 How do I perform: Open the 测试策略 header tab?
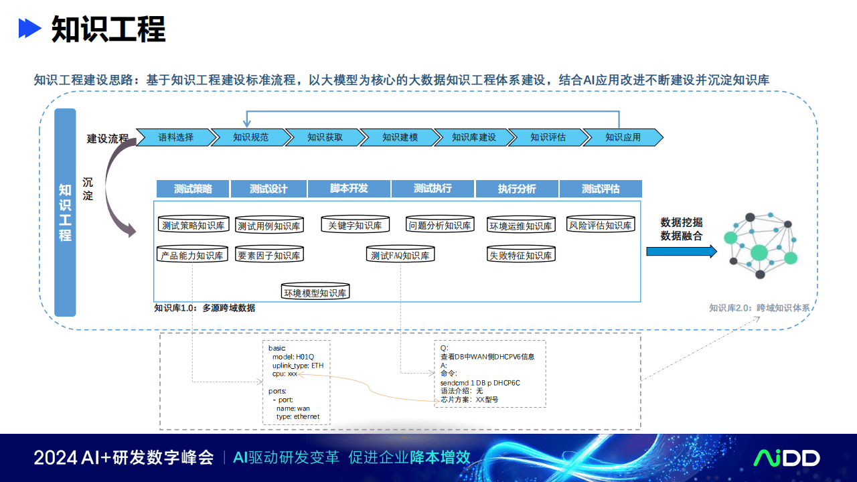193,189
